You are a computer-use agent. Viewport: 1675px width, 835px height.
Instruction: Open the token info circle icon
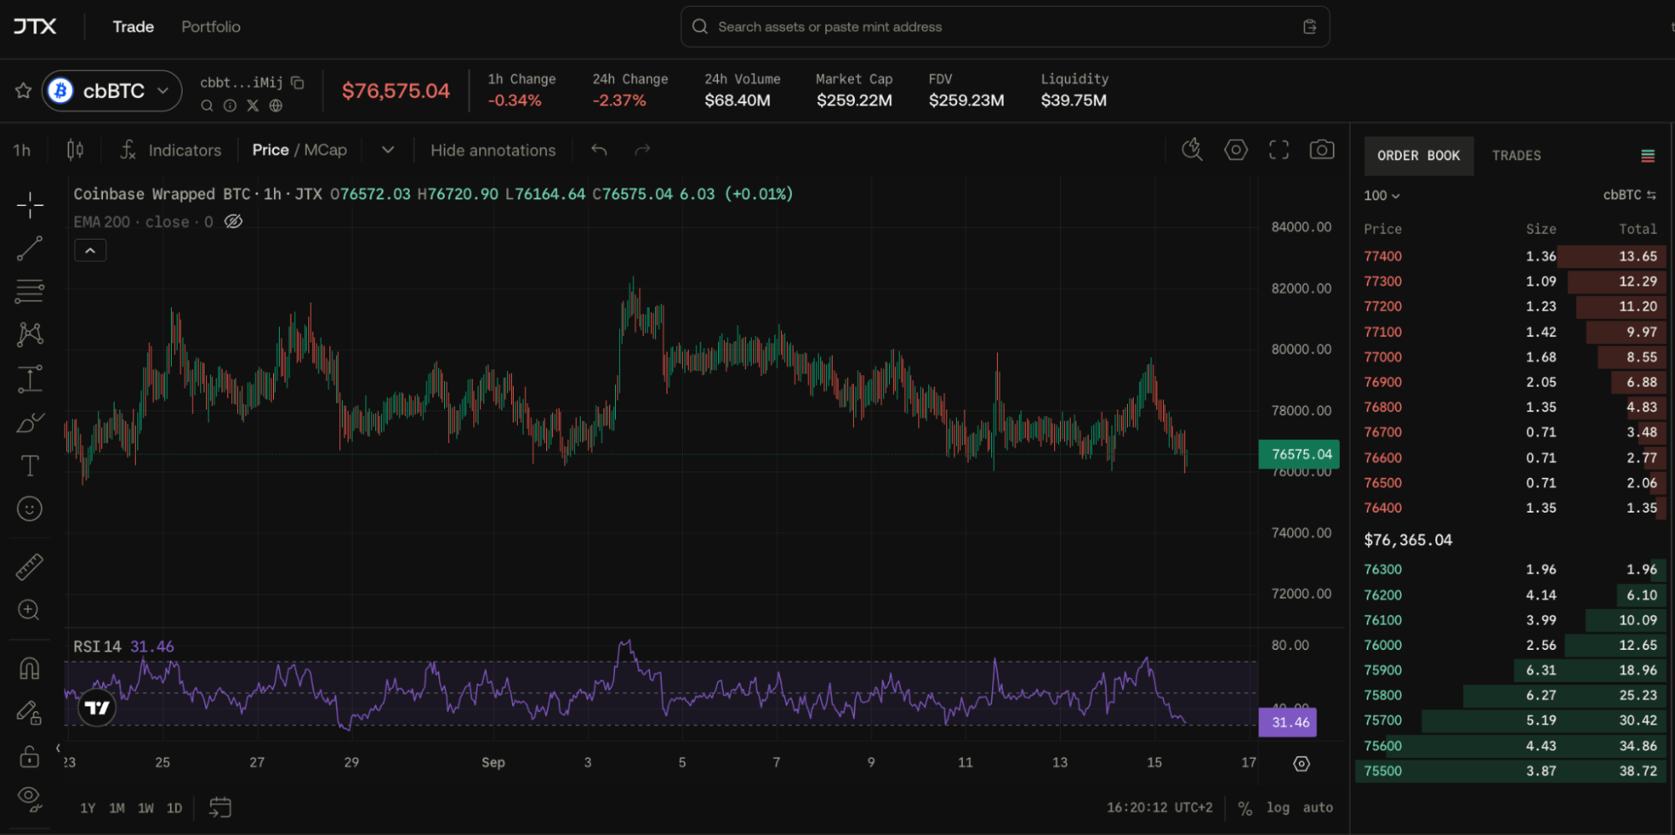coord(230,106)
